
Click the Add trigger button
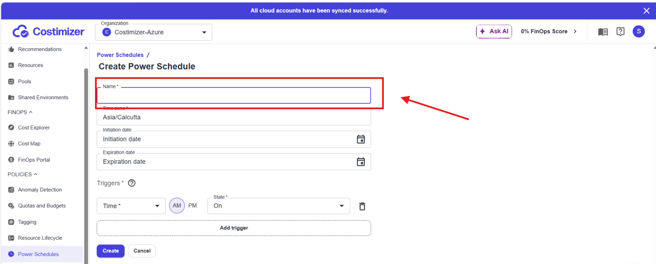pyautogui.click(x=234, y=228)
